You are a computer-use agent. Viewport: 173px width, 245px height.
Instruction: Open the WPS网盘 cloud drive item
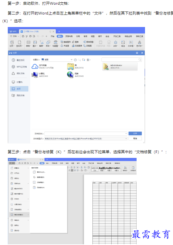point(42,66)
